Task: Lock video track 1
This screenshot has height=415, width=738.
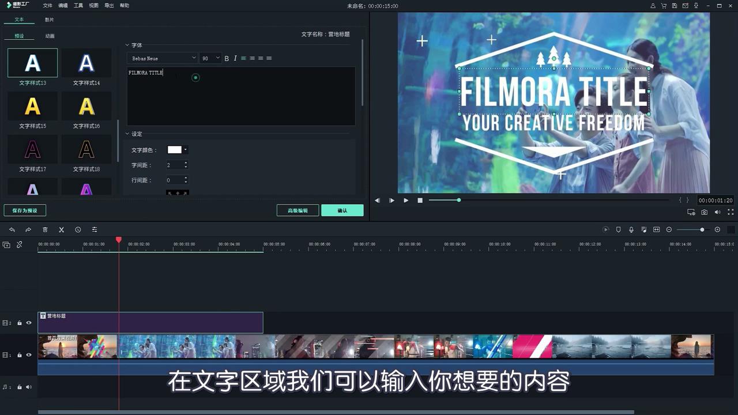Action: 20,355
